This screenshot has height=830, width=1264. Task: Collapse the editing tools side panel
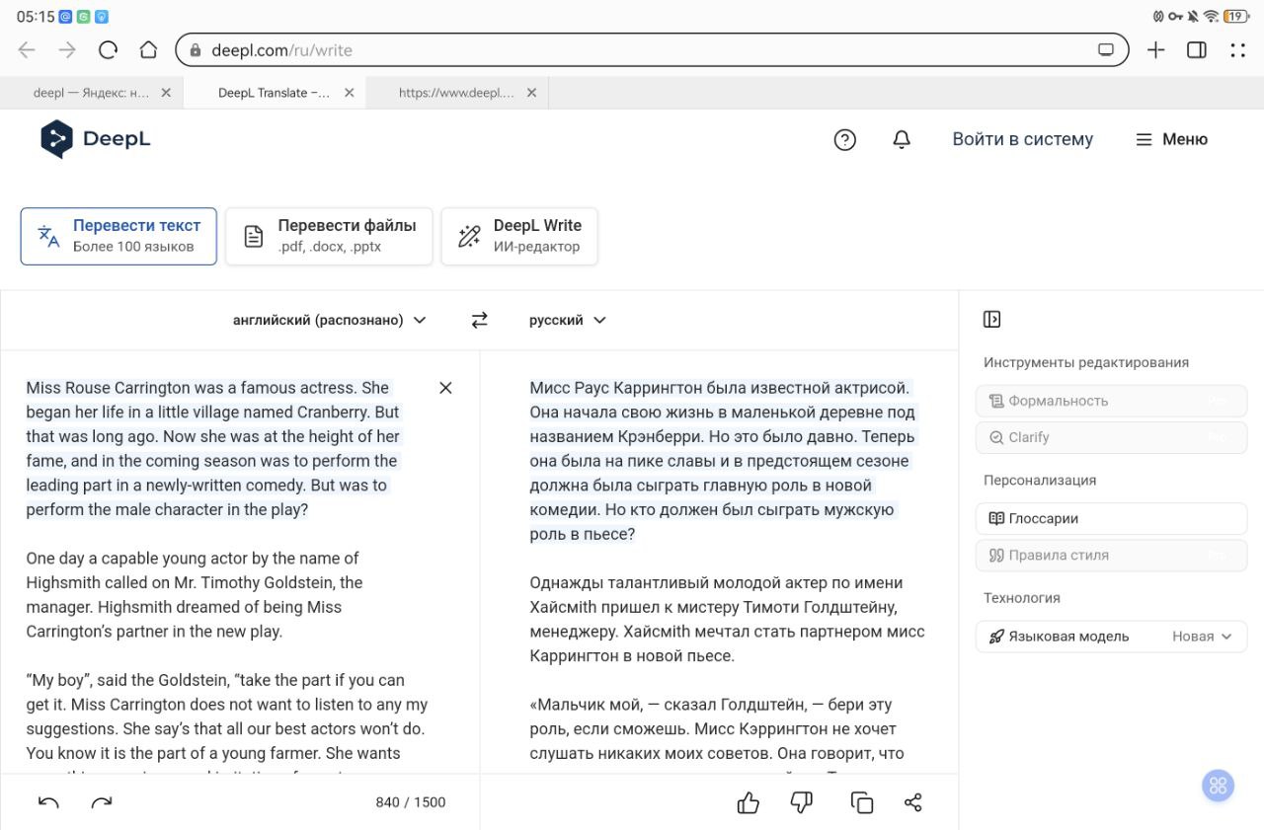tap(991, 319)
